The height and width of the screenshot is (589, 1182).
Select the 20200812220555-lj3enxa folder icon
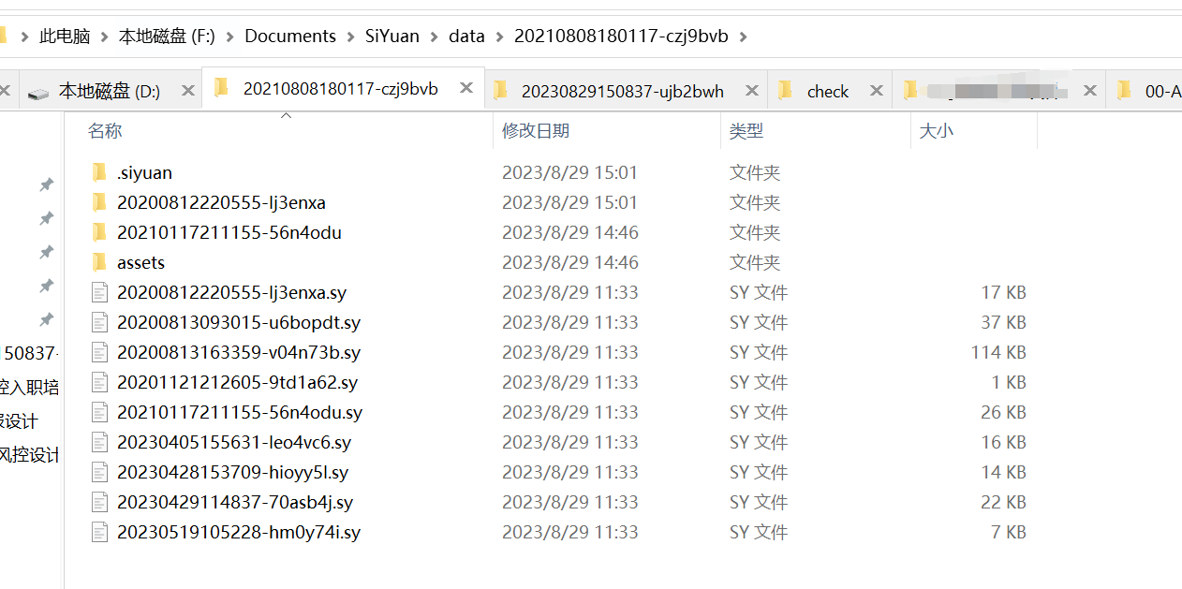click(x=100, y=202)
